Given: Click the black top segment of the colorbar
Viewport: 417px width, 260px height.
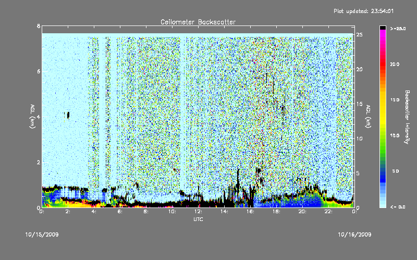Looking at the screenshot, I should pos(383,28).
